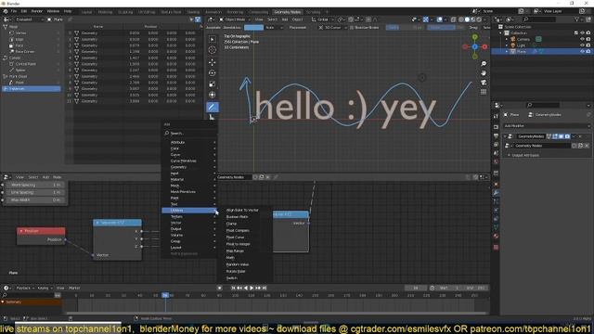
Task: Click the red X axis gizmo
Action: 484,46
